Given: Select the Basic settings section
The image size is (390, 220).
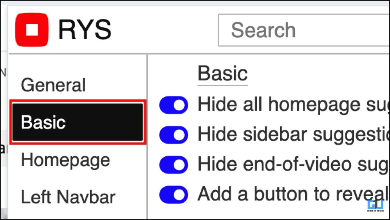Looking at the screenshot, I should pyautogui.click(x=43, y=122).
